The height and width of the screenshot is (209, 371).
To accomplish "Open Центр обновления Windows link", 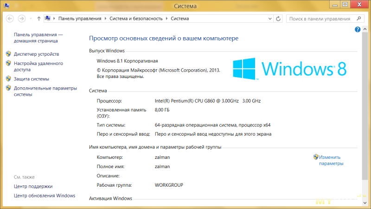I will 45,196.
